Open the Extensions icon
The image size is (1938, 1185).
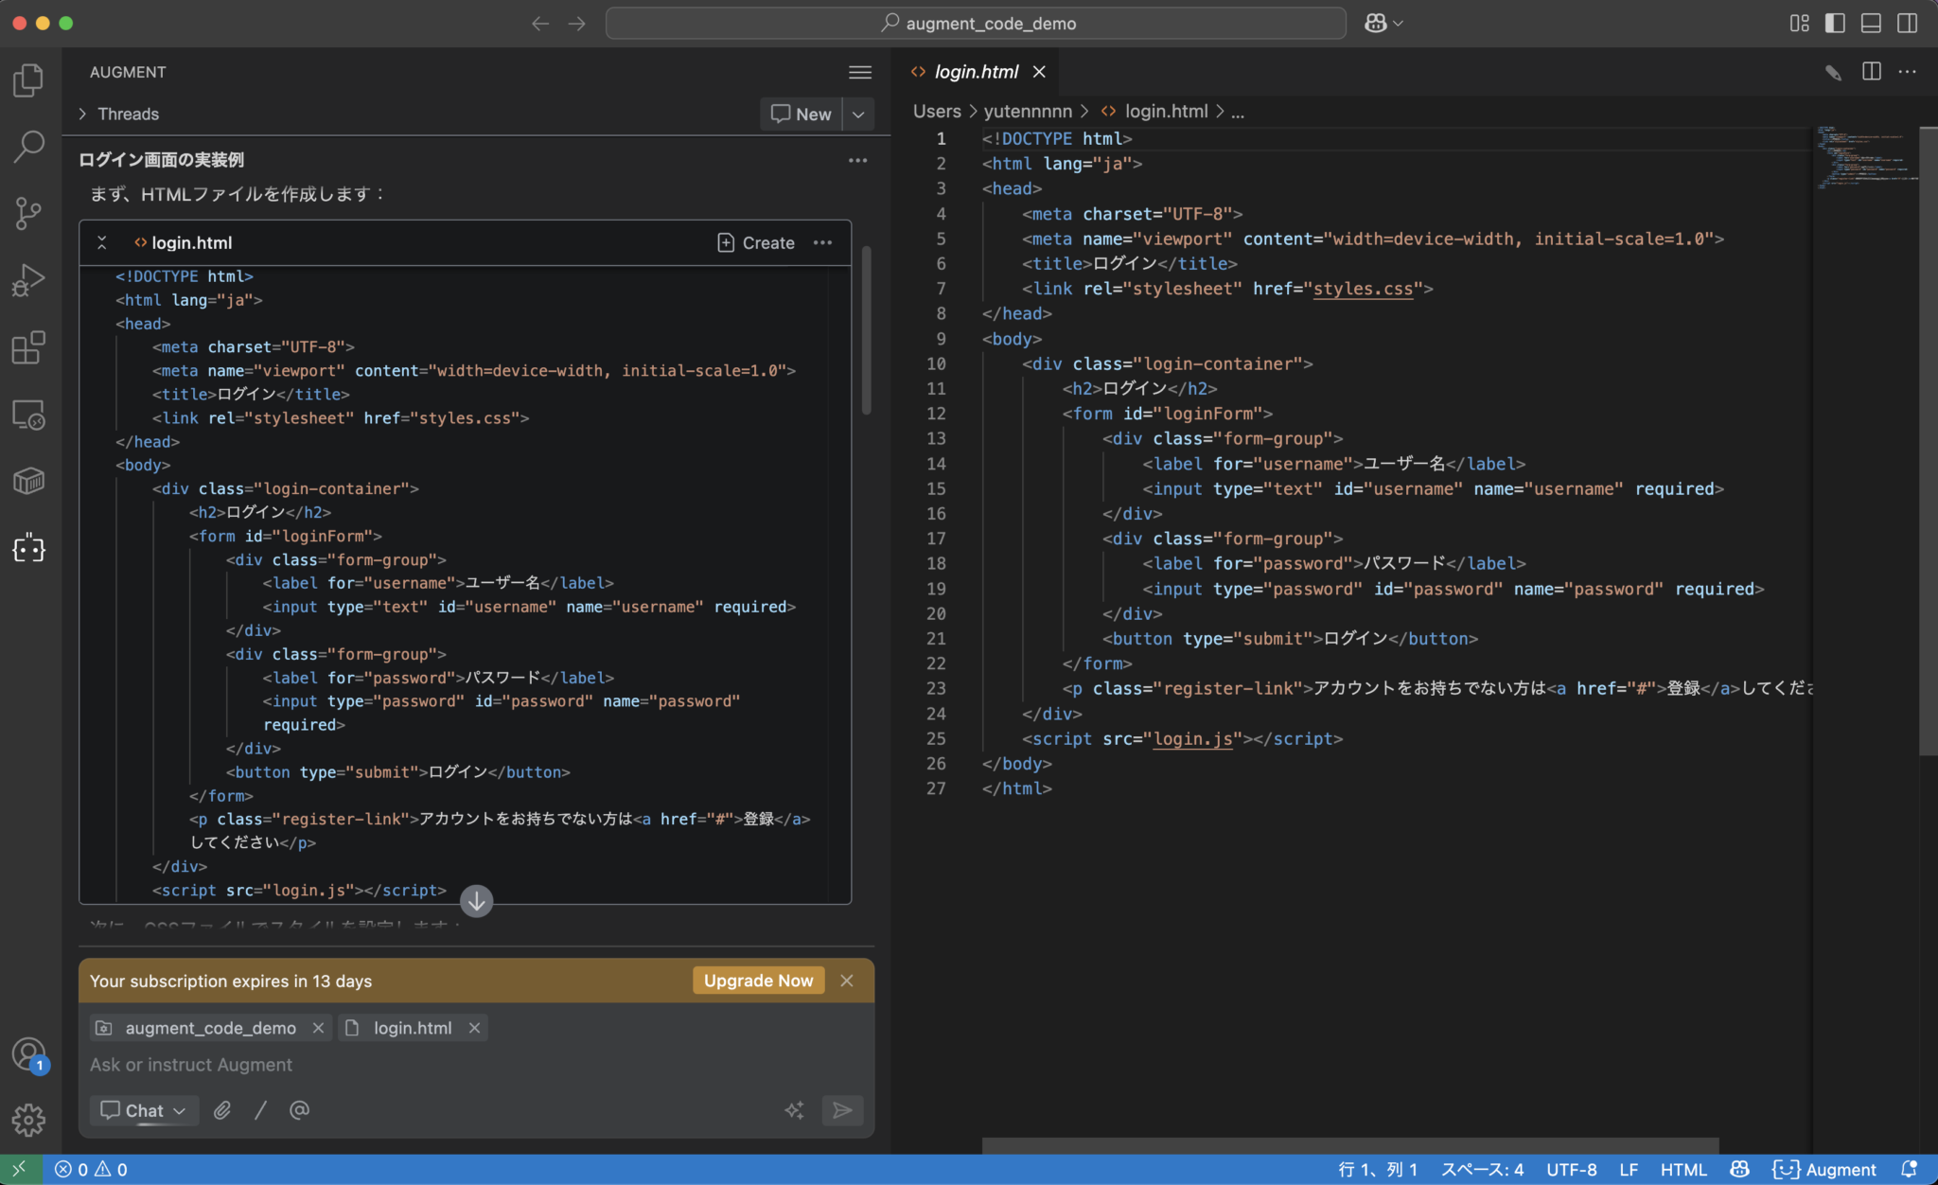coord(28,347)
